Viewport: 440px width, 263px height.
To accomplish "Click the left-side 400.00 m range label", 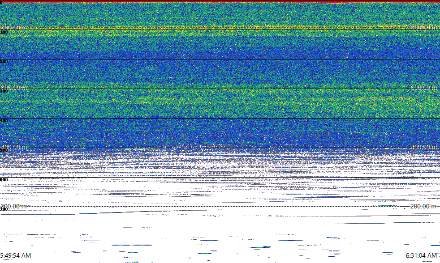I will [x=14, y=147].
